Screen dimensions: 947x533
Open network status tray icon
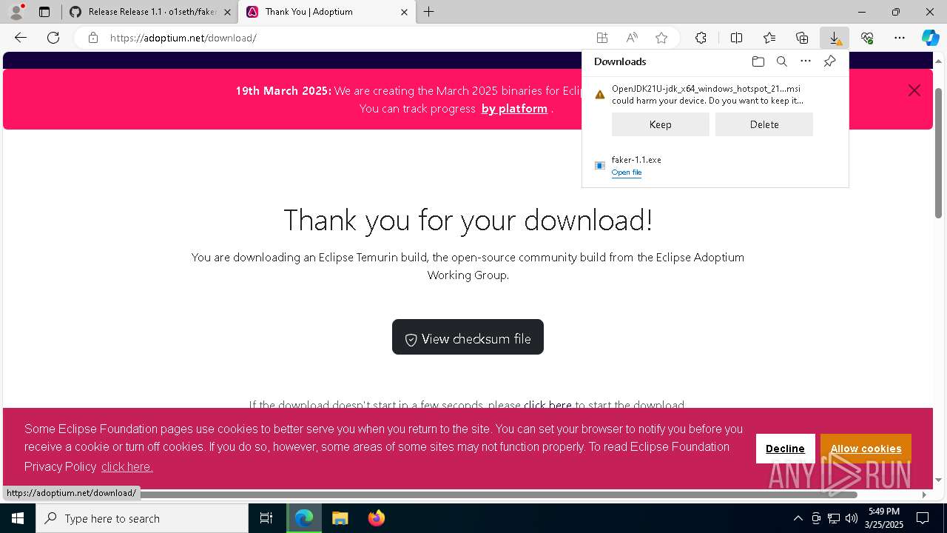833,518
